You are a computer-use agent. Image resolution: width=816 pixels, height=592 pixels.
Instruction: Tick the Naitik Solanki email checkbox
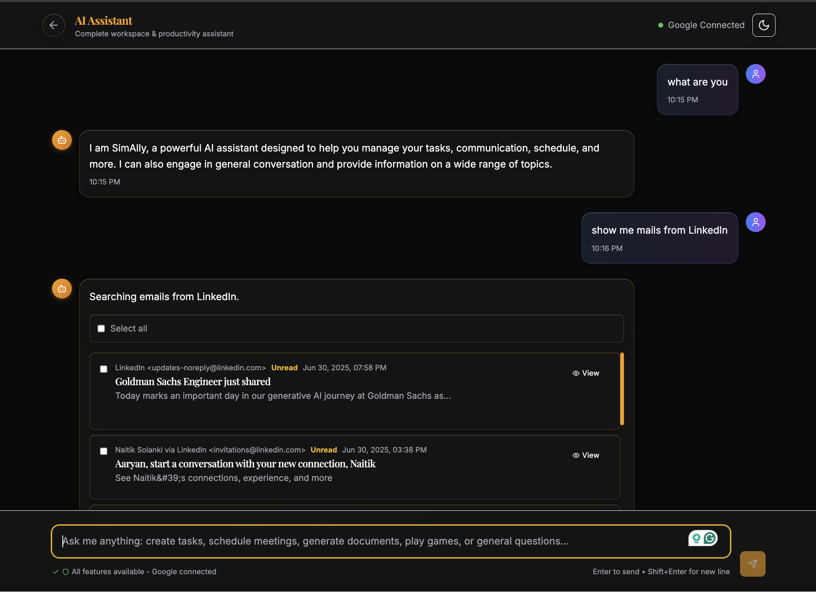click(x=104, y=451)
